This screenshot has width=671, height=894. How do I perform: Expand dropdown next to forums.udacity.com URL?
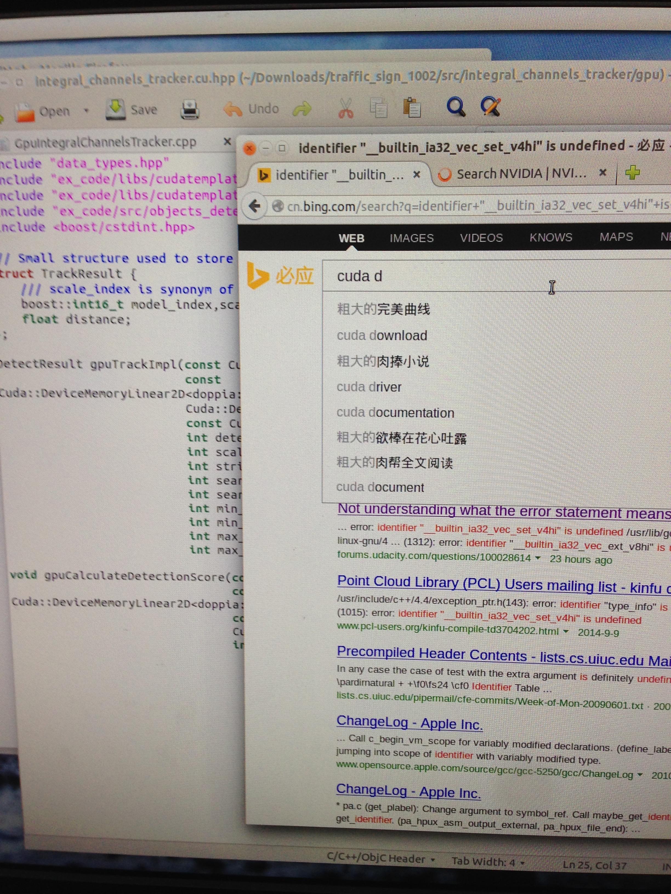point(538,558)
